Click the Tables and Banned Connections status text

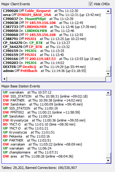coord(39,168)
